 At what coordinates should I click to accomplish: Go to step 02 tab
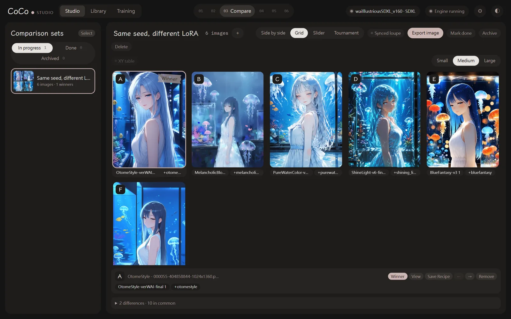tap(213, 11)
